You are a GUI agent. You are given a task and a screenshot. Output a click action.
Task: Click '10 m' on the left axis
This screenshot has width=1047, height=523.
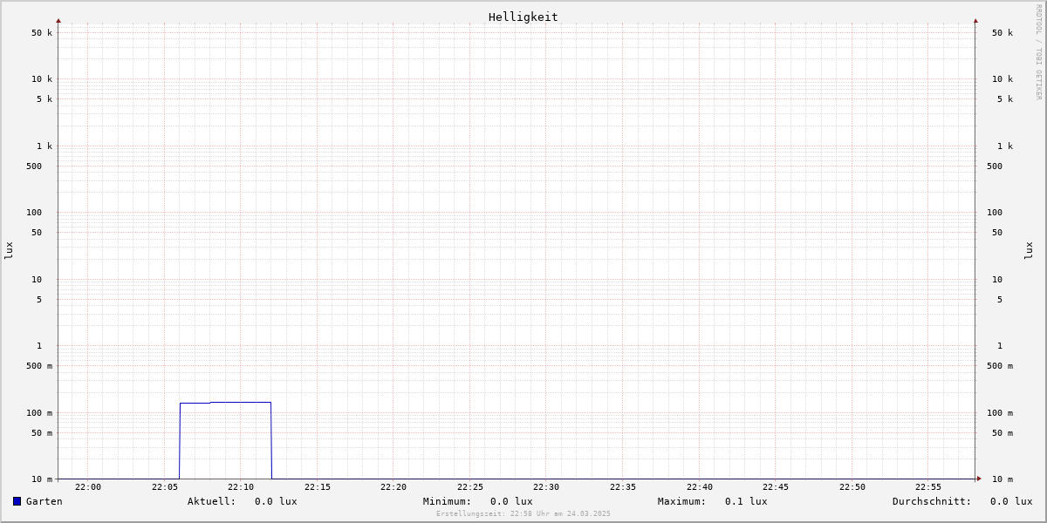pos(42,479)
